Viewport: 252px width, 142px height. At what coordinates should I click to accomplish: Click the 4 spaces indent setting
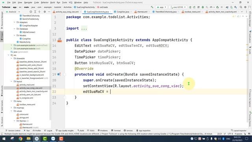point(238,134)
